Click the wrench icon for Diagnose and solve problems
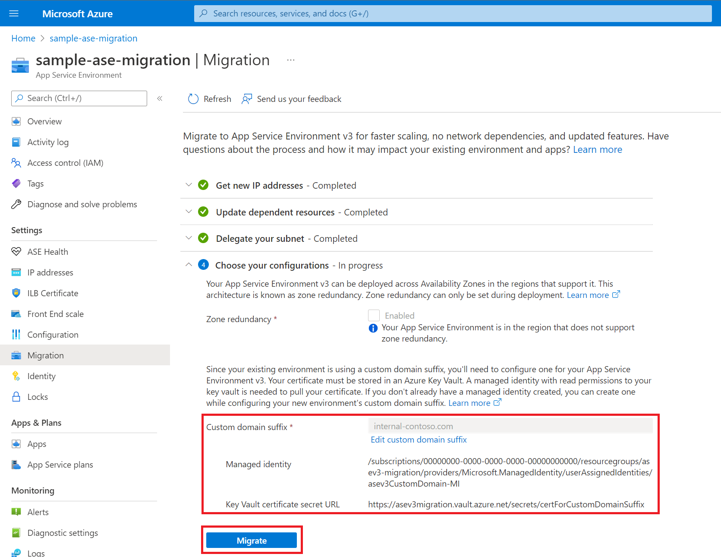 click(16, 204)
